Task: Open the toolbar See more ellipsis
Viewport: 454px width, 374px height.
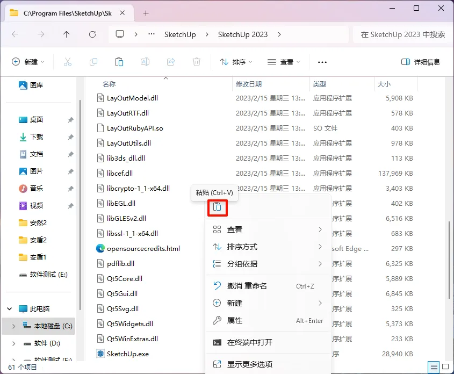Action: (x=322, y=62)
